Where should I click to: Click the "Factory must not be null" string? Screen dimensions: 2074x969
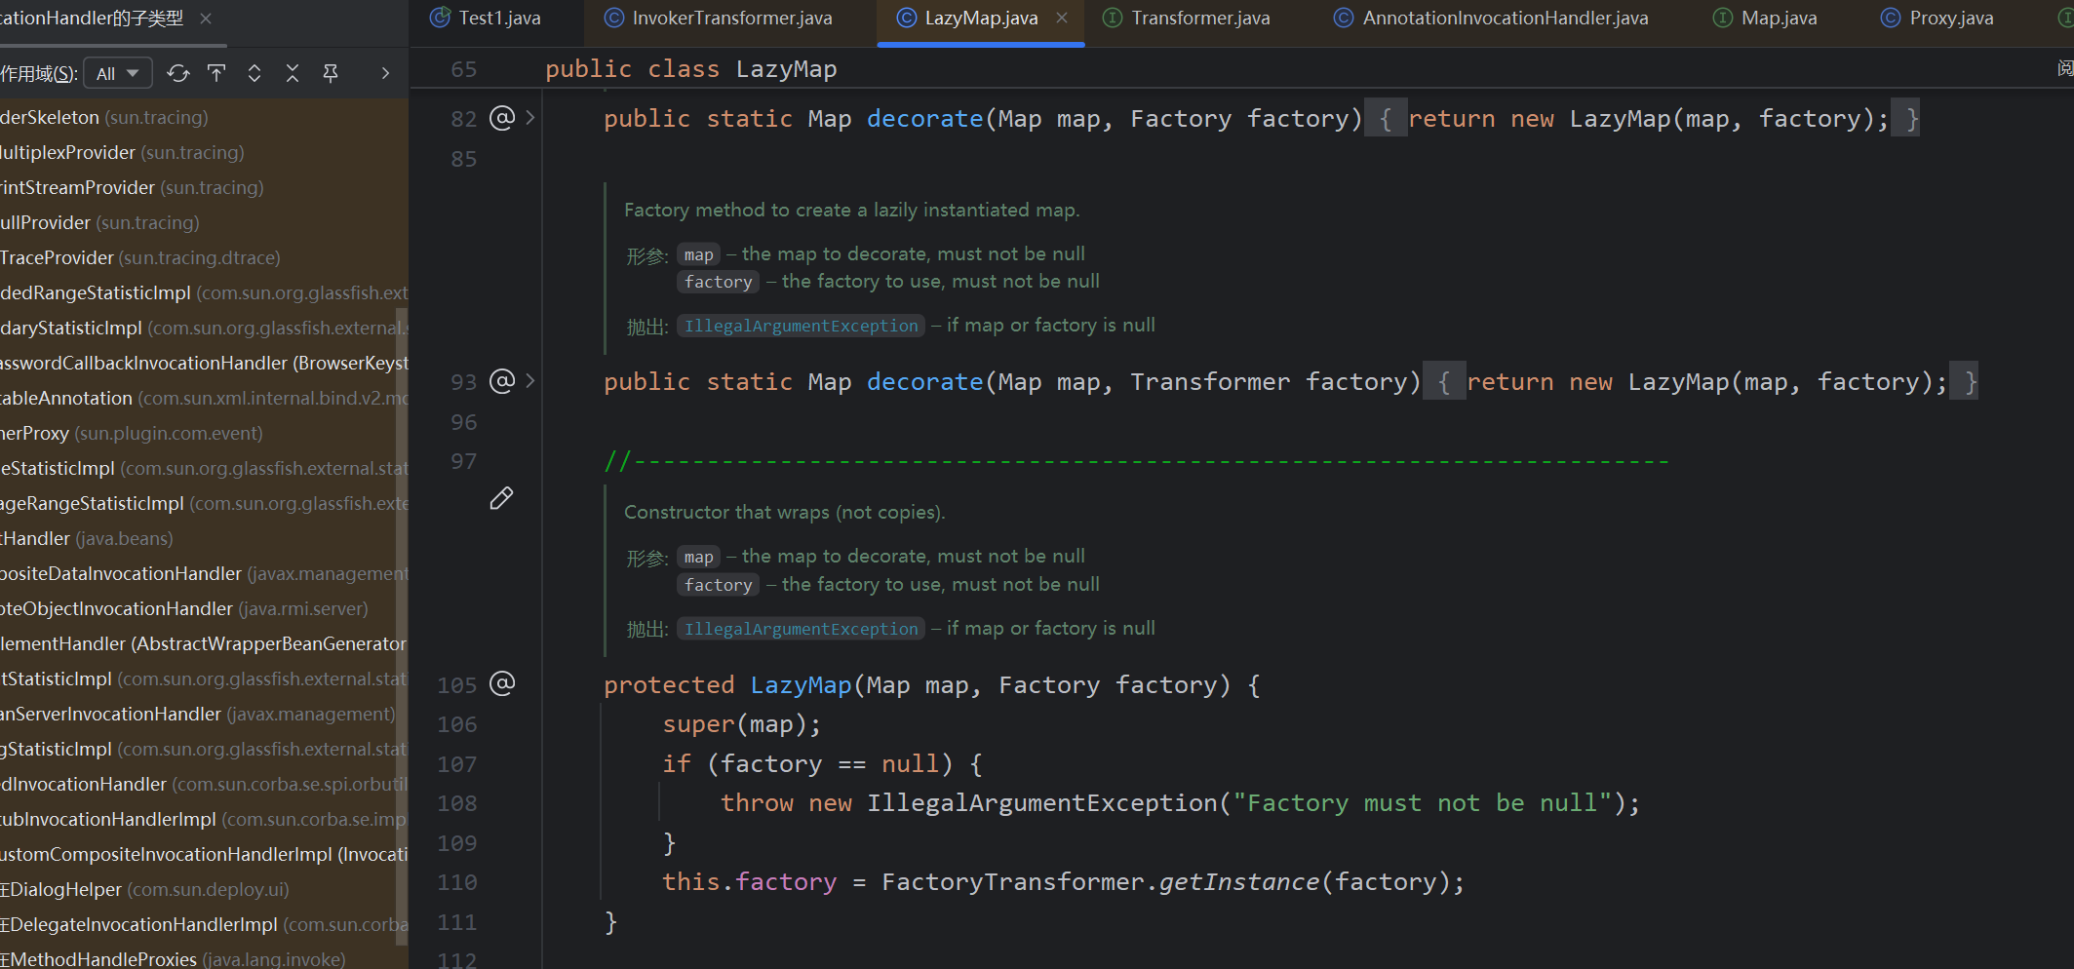1422,803
